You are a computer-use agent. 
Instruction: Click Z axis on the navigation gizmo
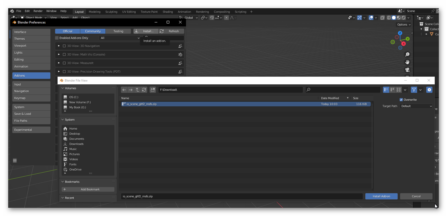(x=400, y=33)
